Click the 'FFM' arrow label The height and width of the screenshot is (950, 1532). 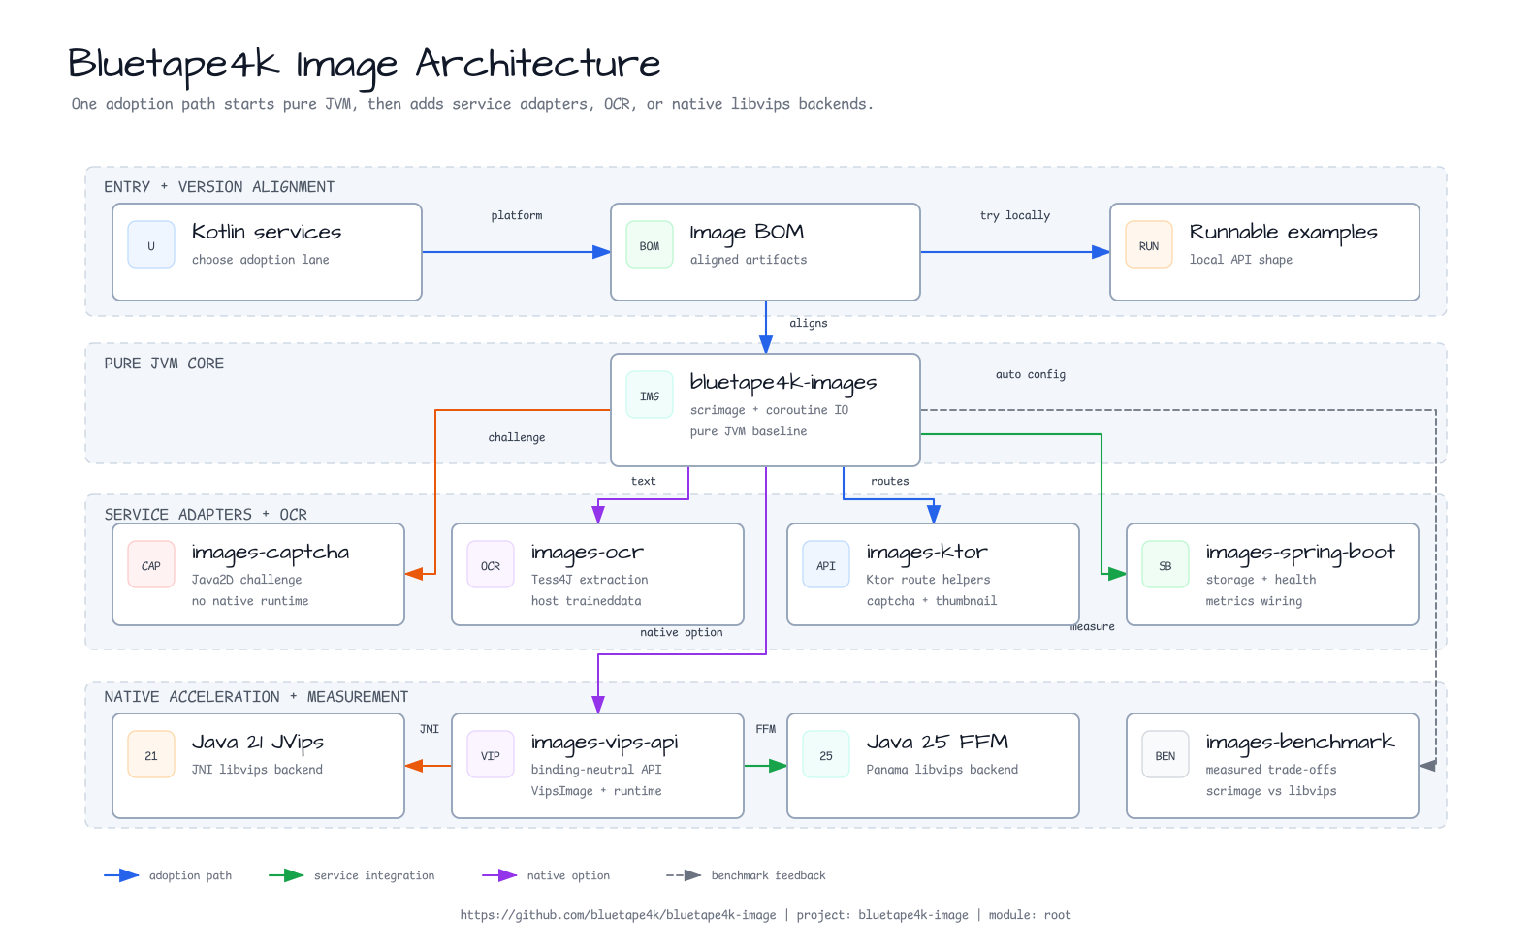(x=766, y=729)
